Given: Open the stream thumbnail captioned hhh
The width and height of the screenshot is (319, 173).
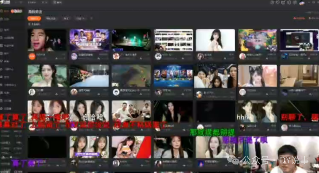Looking at the screenshot, I should click(257, 111).
